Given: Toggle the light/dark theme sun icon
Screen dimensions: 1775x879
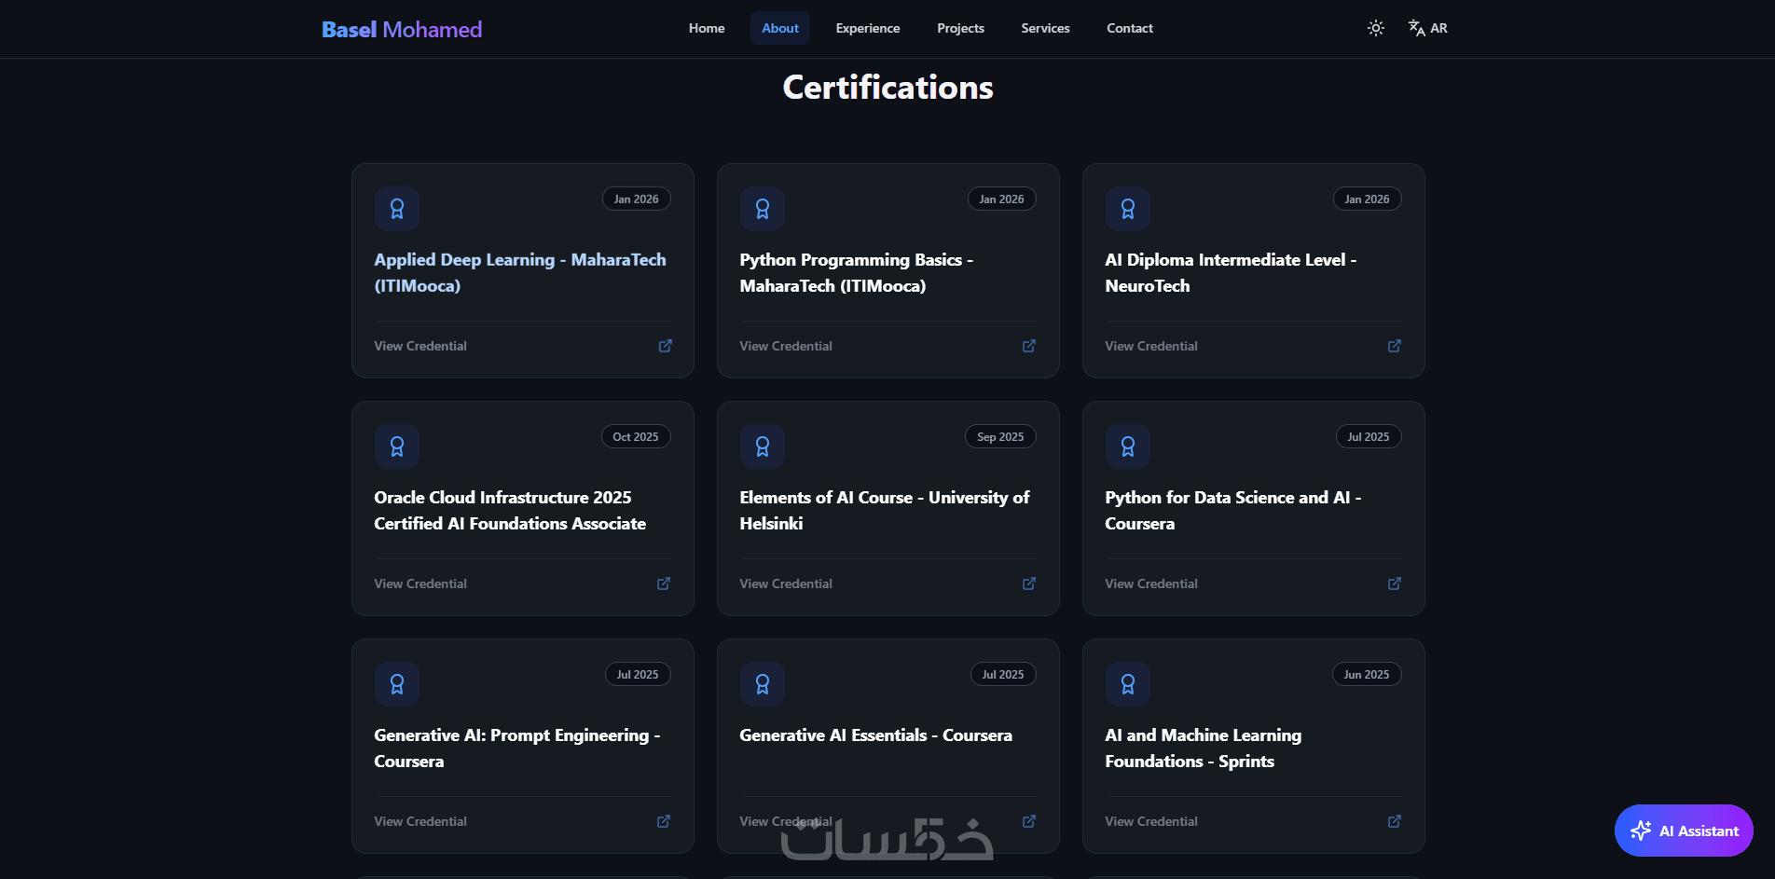Looking at the screenshot, I should [1375, 28].
